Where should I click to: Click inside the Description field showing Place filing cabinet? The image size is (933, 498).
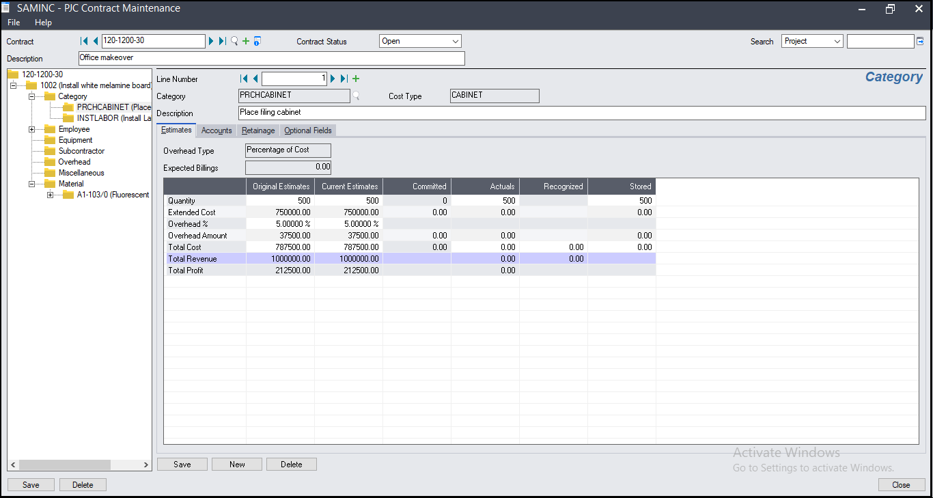(x=478, y=112)
